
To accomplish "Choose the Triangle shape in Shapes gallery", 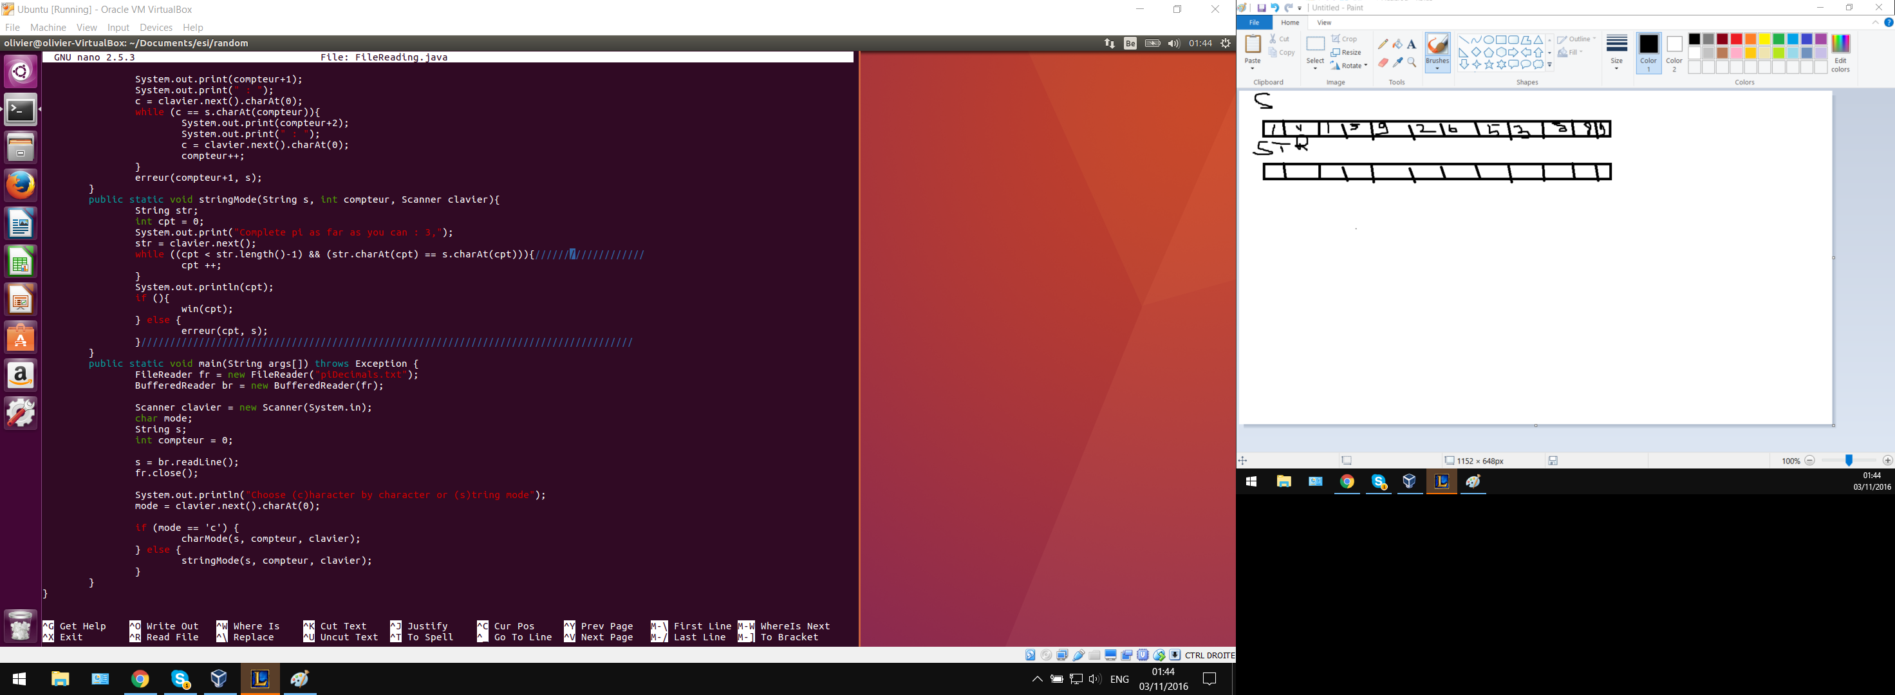I will 1538,41.
